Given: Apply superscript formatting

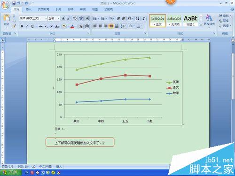Looking at the screenshot, I should (x=51, y=26).
